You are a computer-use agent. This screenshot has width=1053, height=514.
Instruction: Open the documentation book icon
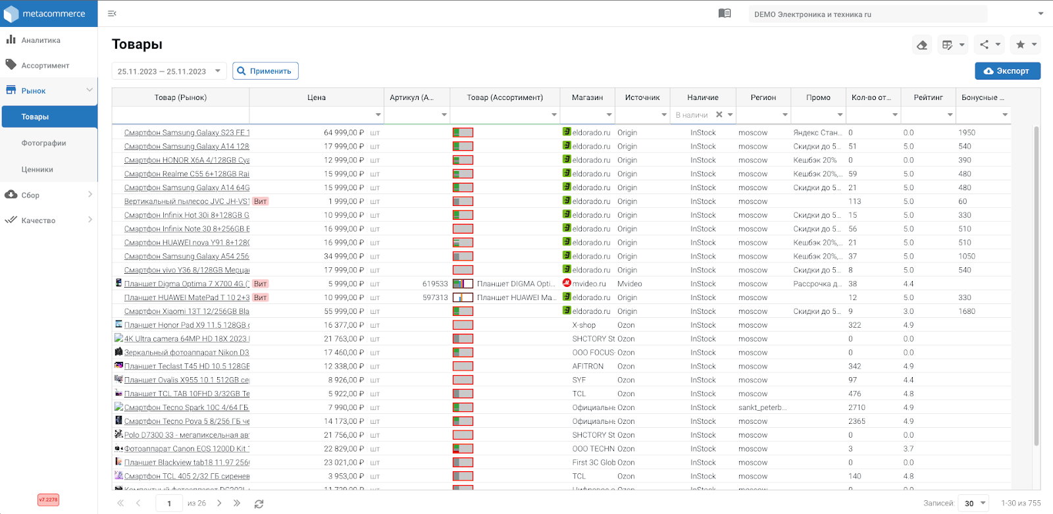(x=725, y=13)
